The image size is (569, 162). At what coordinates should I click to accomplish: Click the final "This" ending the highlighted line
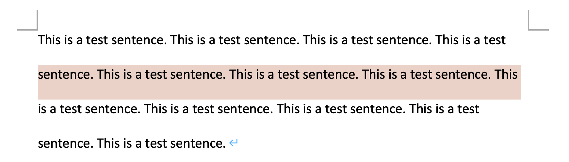coord(506,74)
